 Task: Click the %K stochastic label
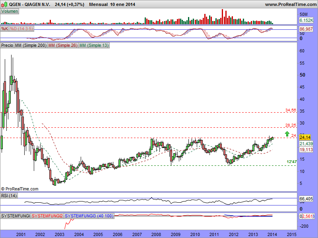[x=5, y=29]
